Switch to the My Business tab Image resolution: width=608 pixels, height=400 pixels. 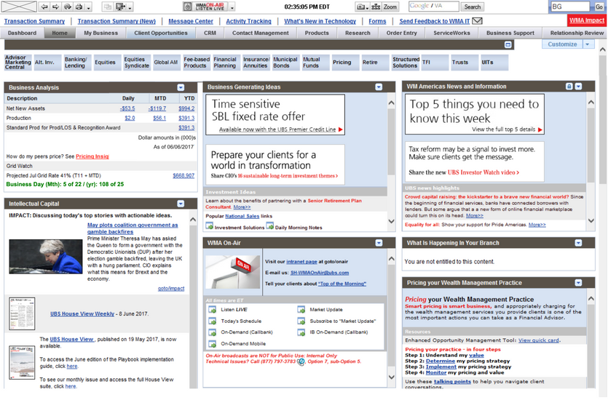100,33
